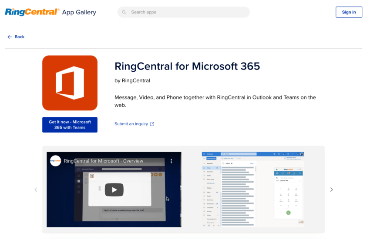The height and width of the screenshot is (239, 370).
Task: Click the search magnifier icon
Action: click(x=124, y=12)
